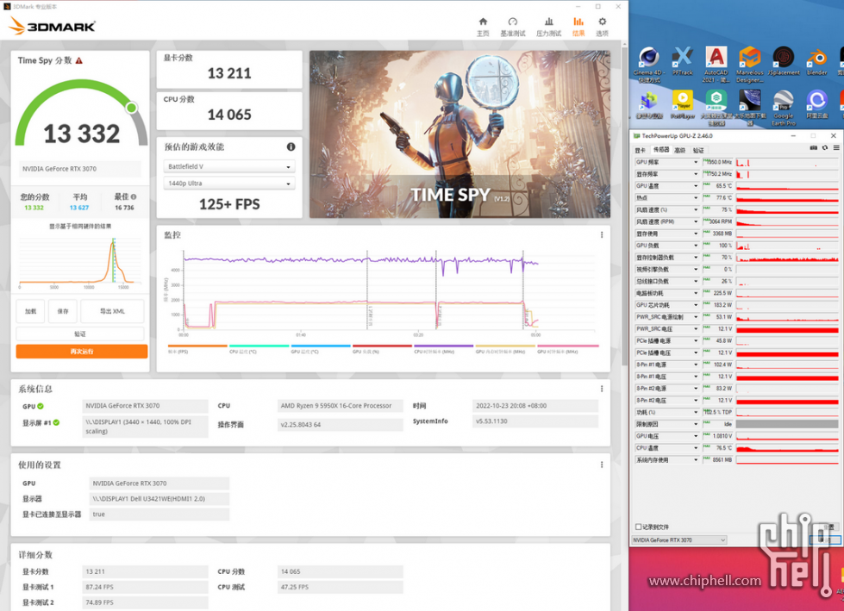Click the 平均 score 13 627
Image resolution: width=844 pixels, height=611 pixels.
[x=79, y=208]
